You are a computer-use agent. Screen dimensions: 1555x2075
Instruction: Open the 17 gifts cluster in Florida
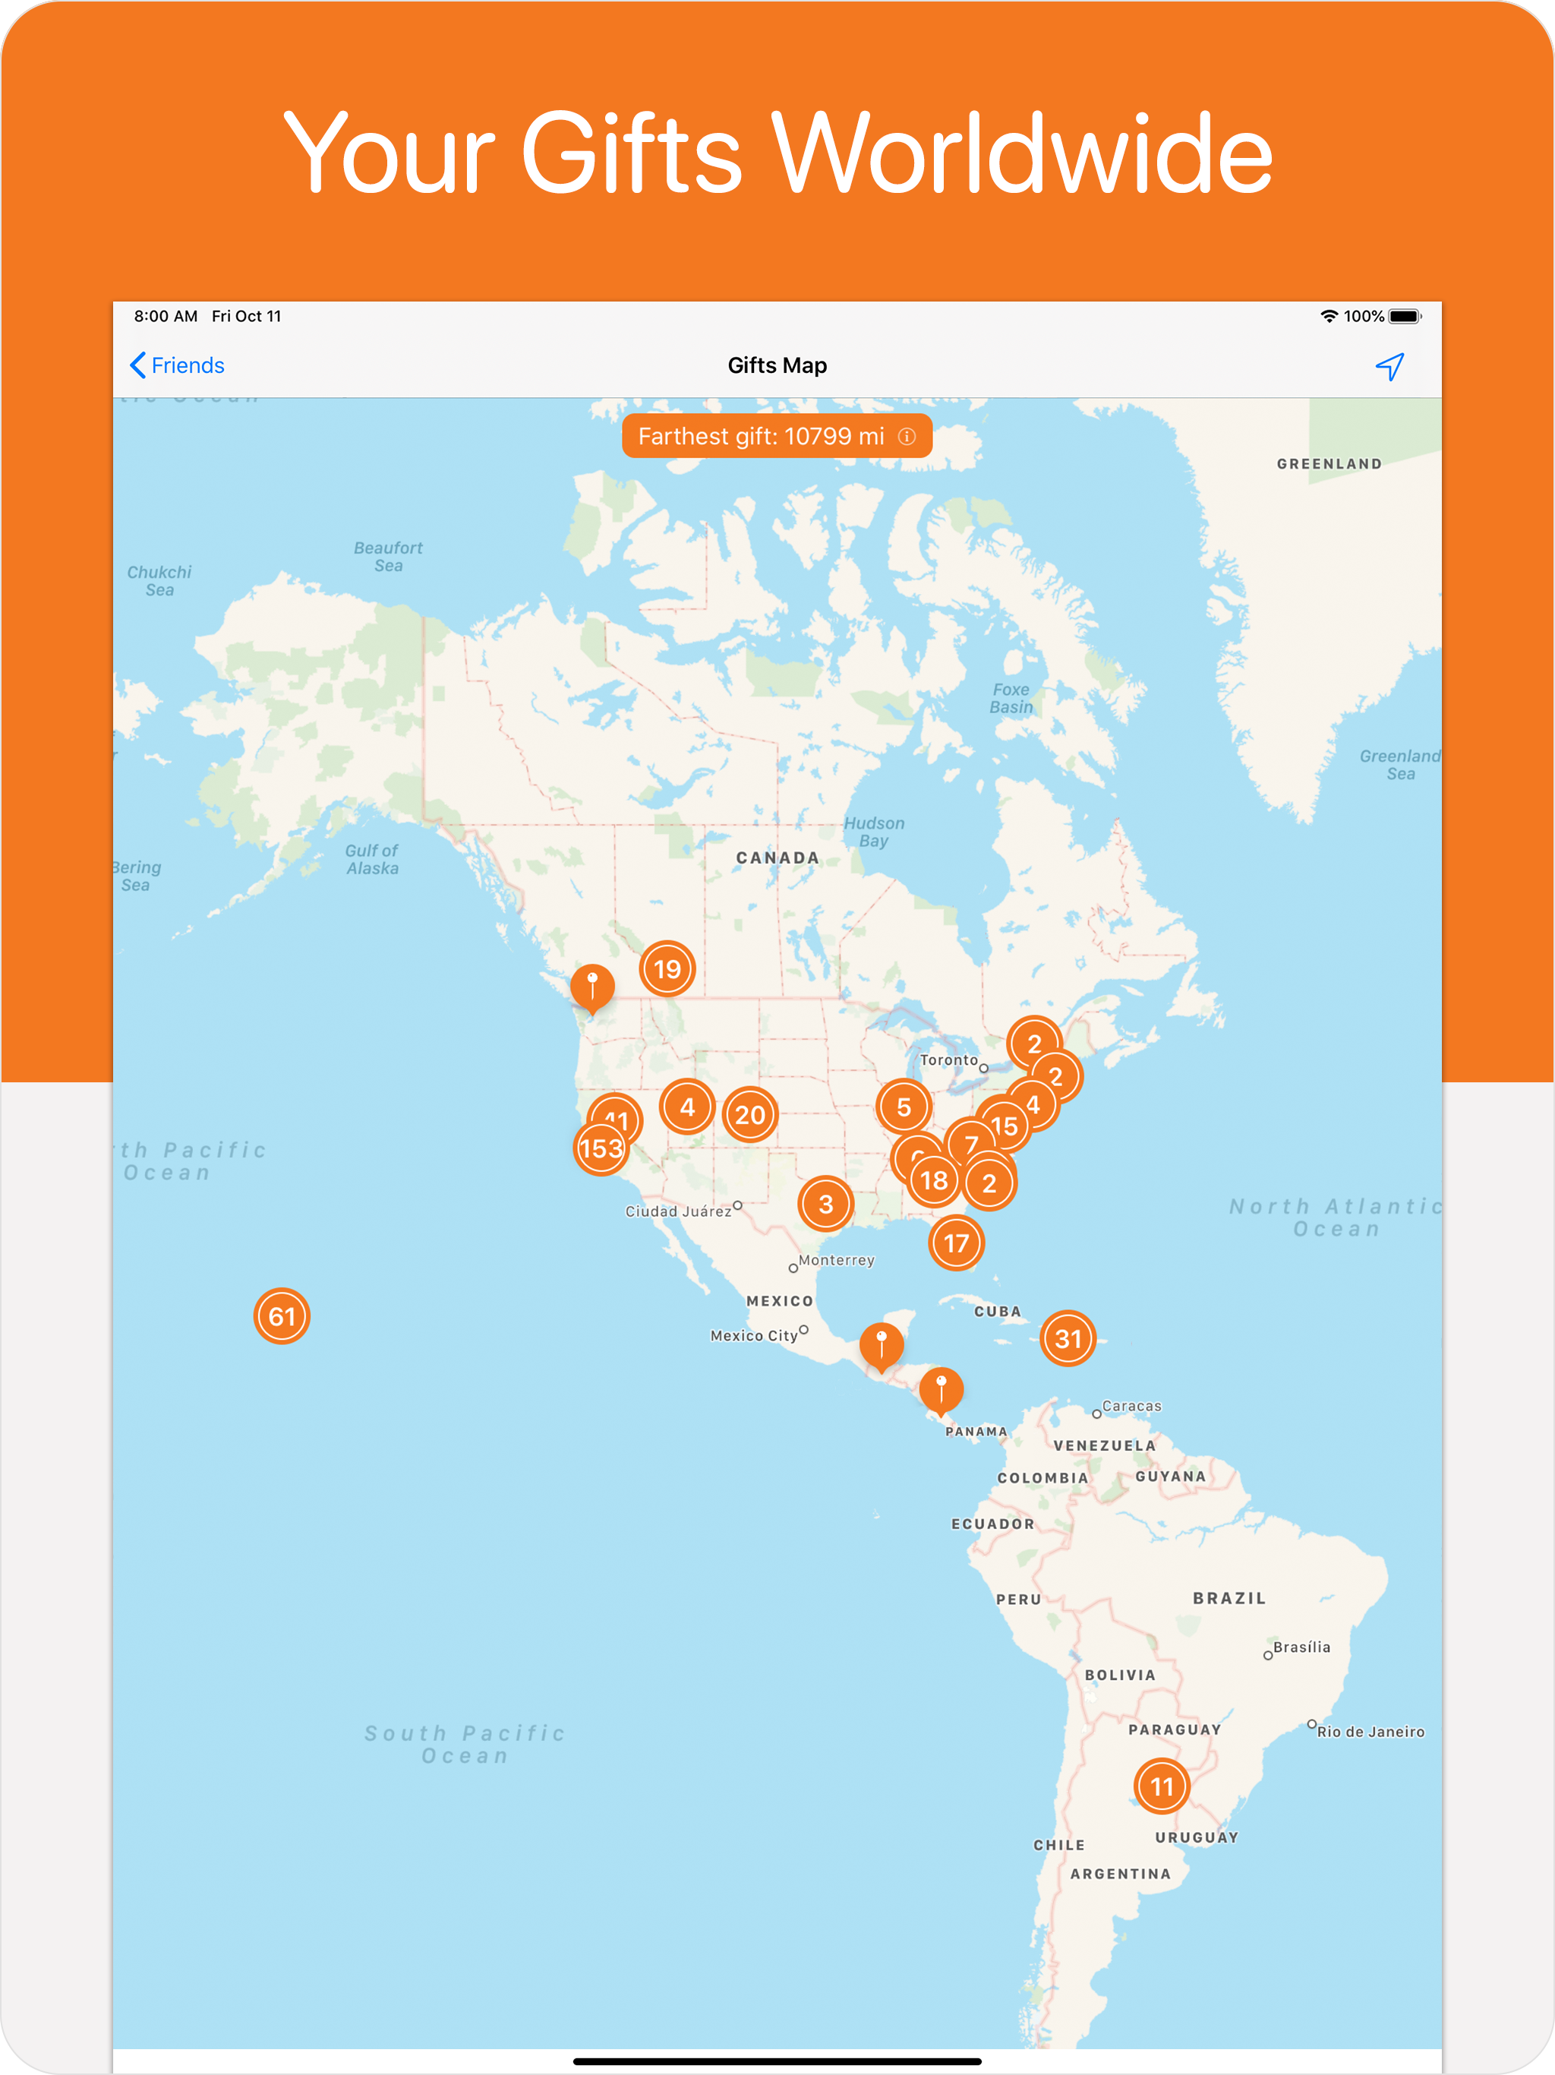[x=956, y=1243]
